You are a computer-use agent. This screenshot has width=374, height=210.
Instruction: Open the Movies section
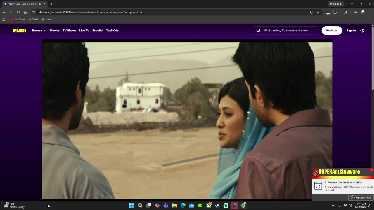click(55, 30)
